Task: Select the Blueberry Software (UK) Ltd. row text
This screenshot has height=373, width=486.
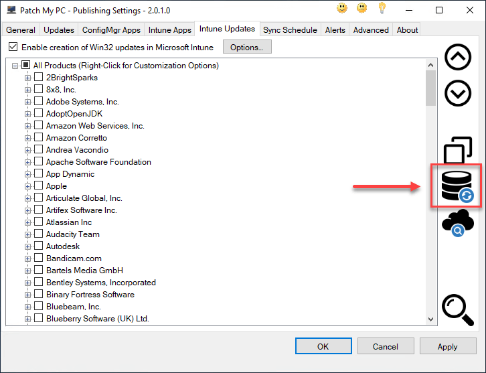Action: (x=98, y=319)
